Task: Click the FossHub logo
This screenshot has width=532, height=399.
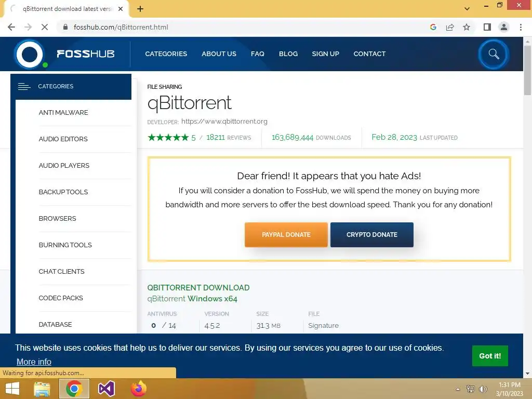Action: (x=64, y=54)
